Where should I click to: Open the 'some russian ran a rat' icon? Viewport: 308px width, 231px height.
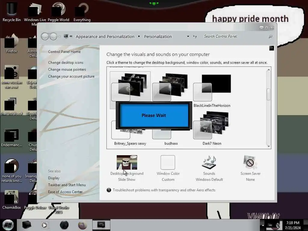pos(12,77)
